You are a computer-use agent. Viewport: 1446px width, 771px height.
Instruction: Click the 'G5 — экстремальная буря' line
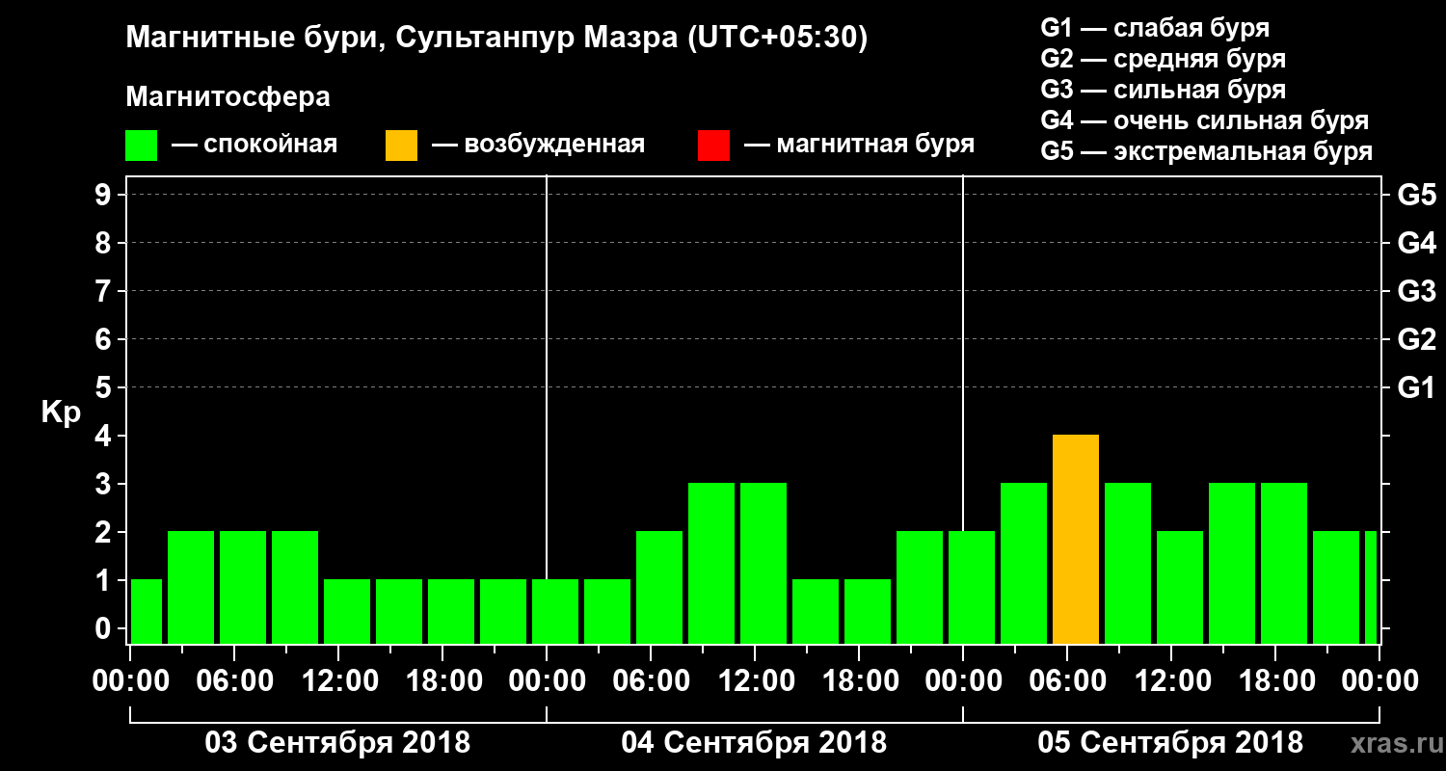point(1207,152)
